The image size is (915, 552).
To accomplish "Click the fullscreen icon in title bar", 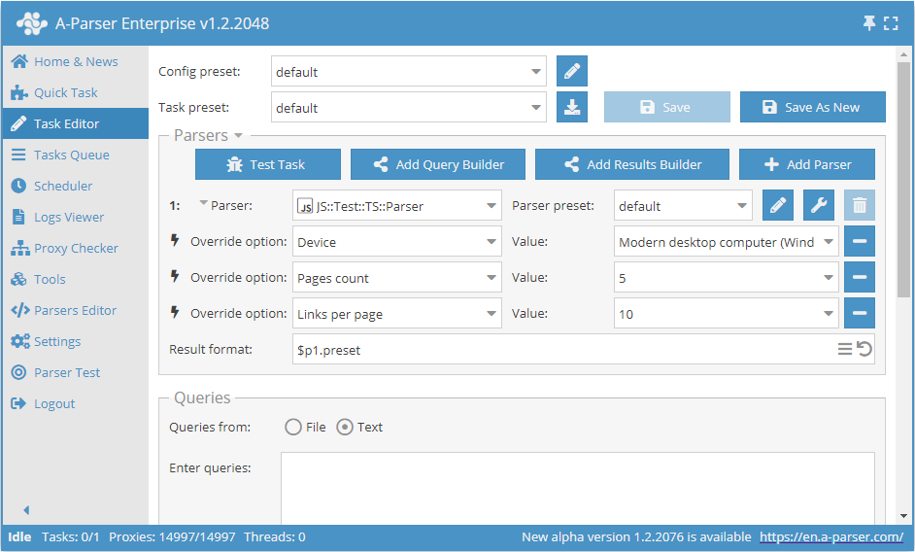I will tap(891, 23).
